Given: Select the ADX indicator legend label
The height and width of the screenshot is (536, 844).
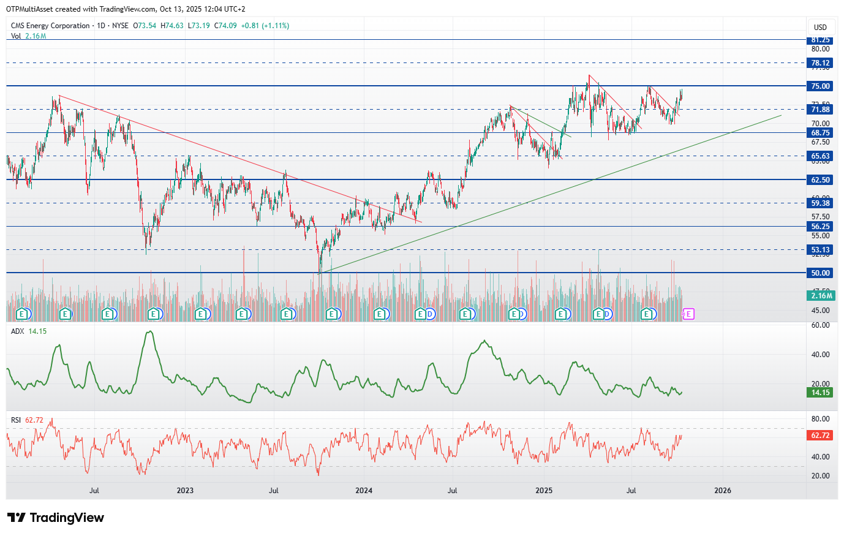Looking at the screenshot, I should coord(17,331).
